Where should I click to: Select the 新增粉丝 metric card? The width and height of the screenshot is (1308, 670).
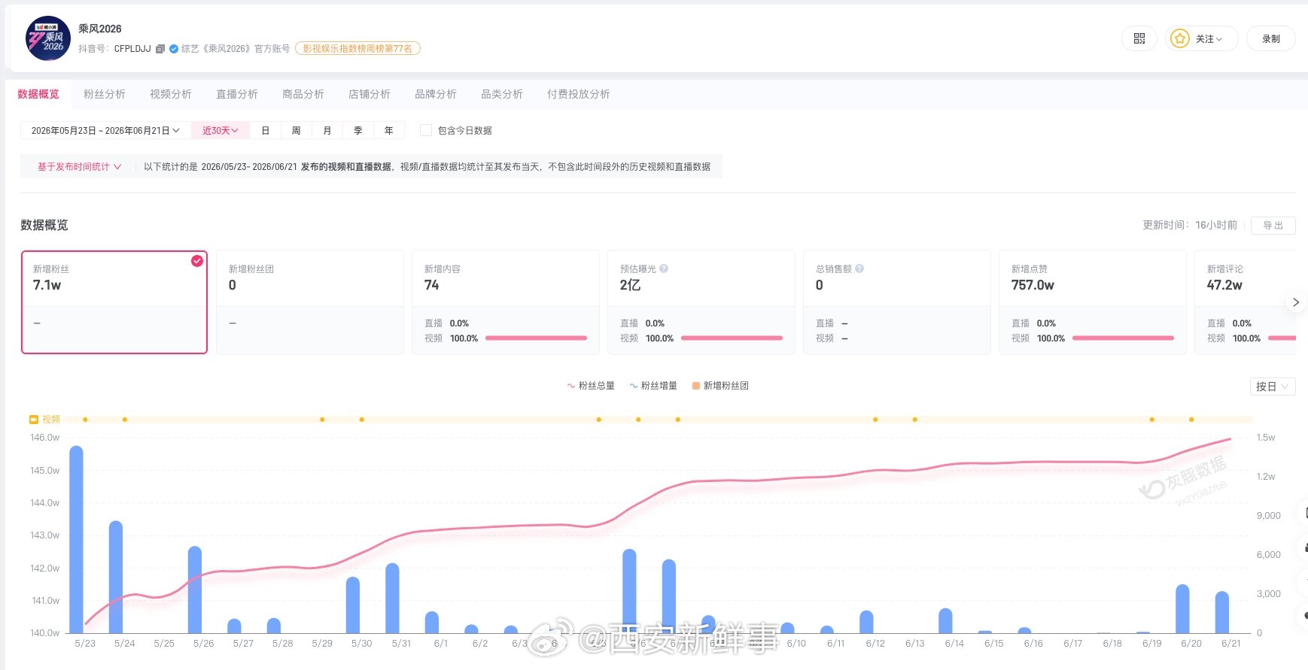pyautogui.click(x=114, y=302)
